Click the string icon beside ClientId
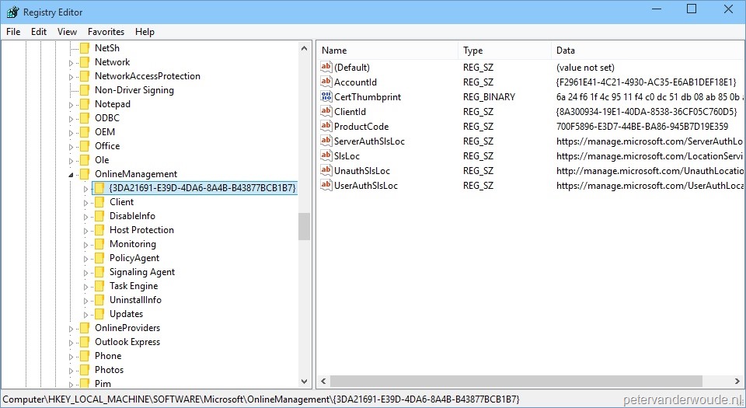Image resolution: width=746 pixels, height=408 pixels. 326,111
